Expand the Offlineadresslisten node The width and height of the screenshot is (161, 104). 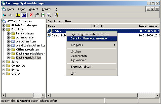[x=8, y=49]
